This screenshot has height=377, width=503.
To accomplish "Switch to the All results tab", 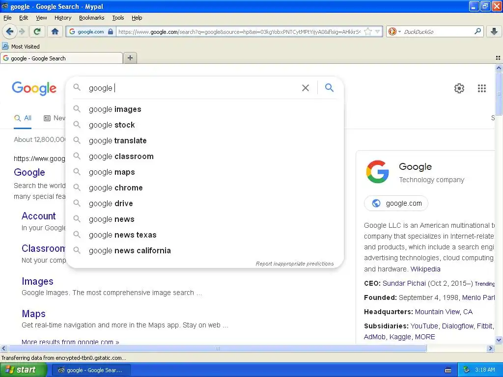I will click(23, 118).
